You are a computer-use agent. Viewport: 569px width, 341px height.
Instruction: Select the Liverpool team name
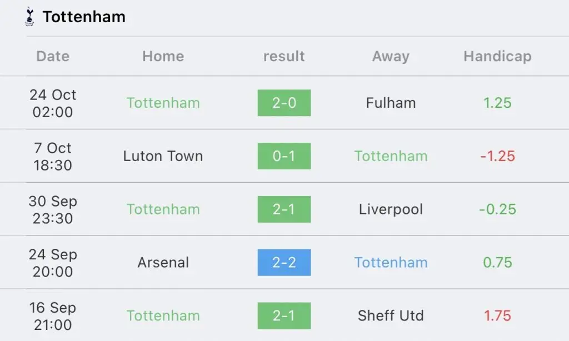391,209
